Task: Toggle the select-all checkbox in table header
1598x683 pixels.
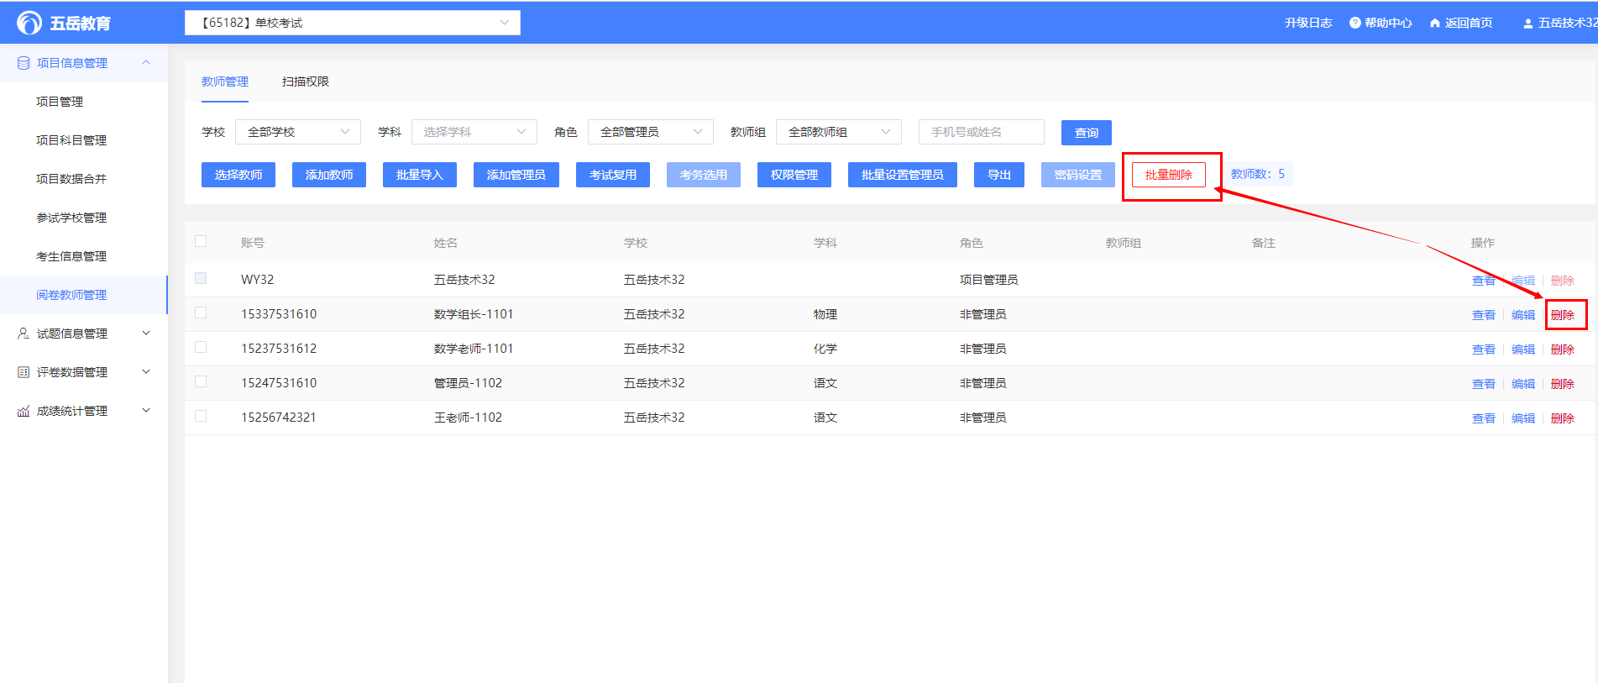Action: tap(201, 242)
